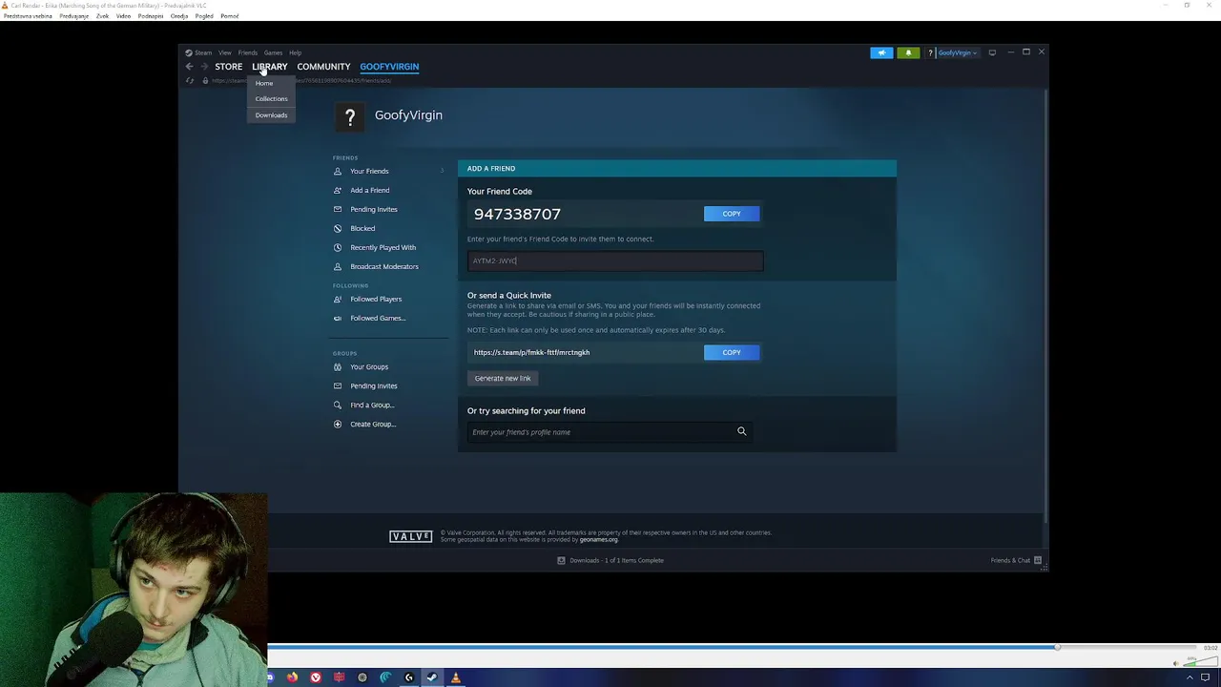Open Recently Played With link
Image resolution: width=1221 pixels, height=687 pixels.
(383, 247)
